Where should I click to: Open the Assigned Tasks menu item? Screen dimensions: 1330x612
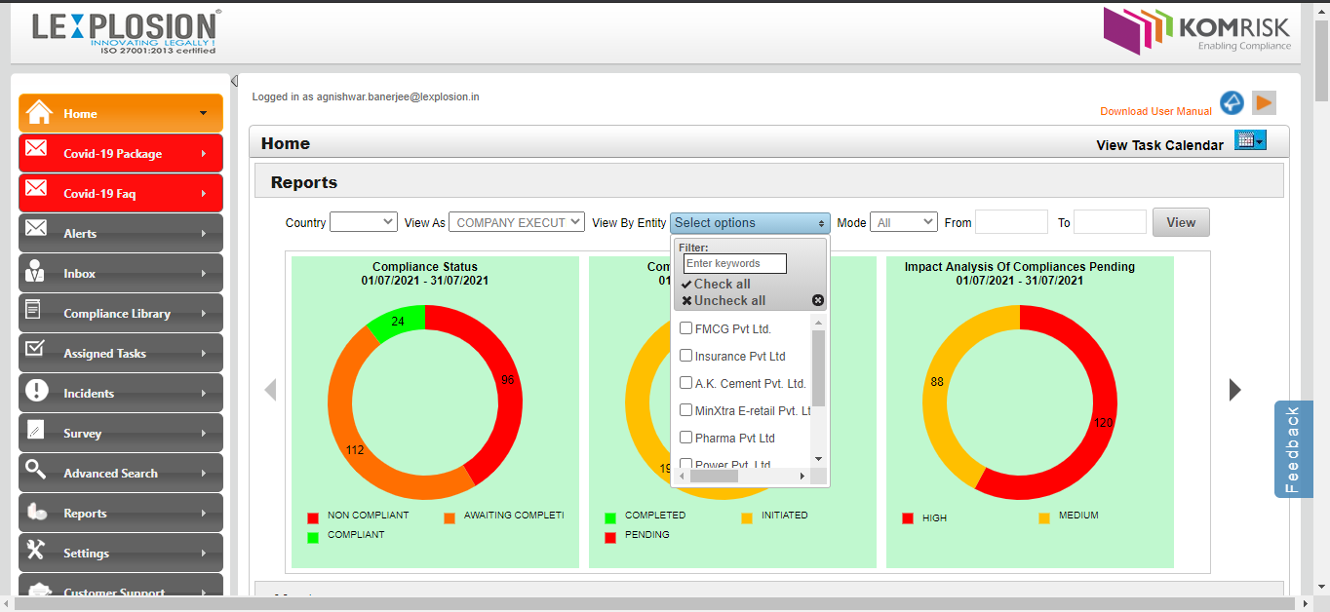[x=121, y=353]
